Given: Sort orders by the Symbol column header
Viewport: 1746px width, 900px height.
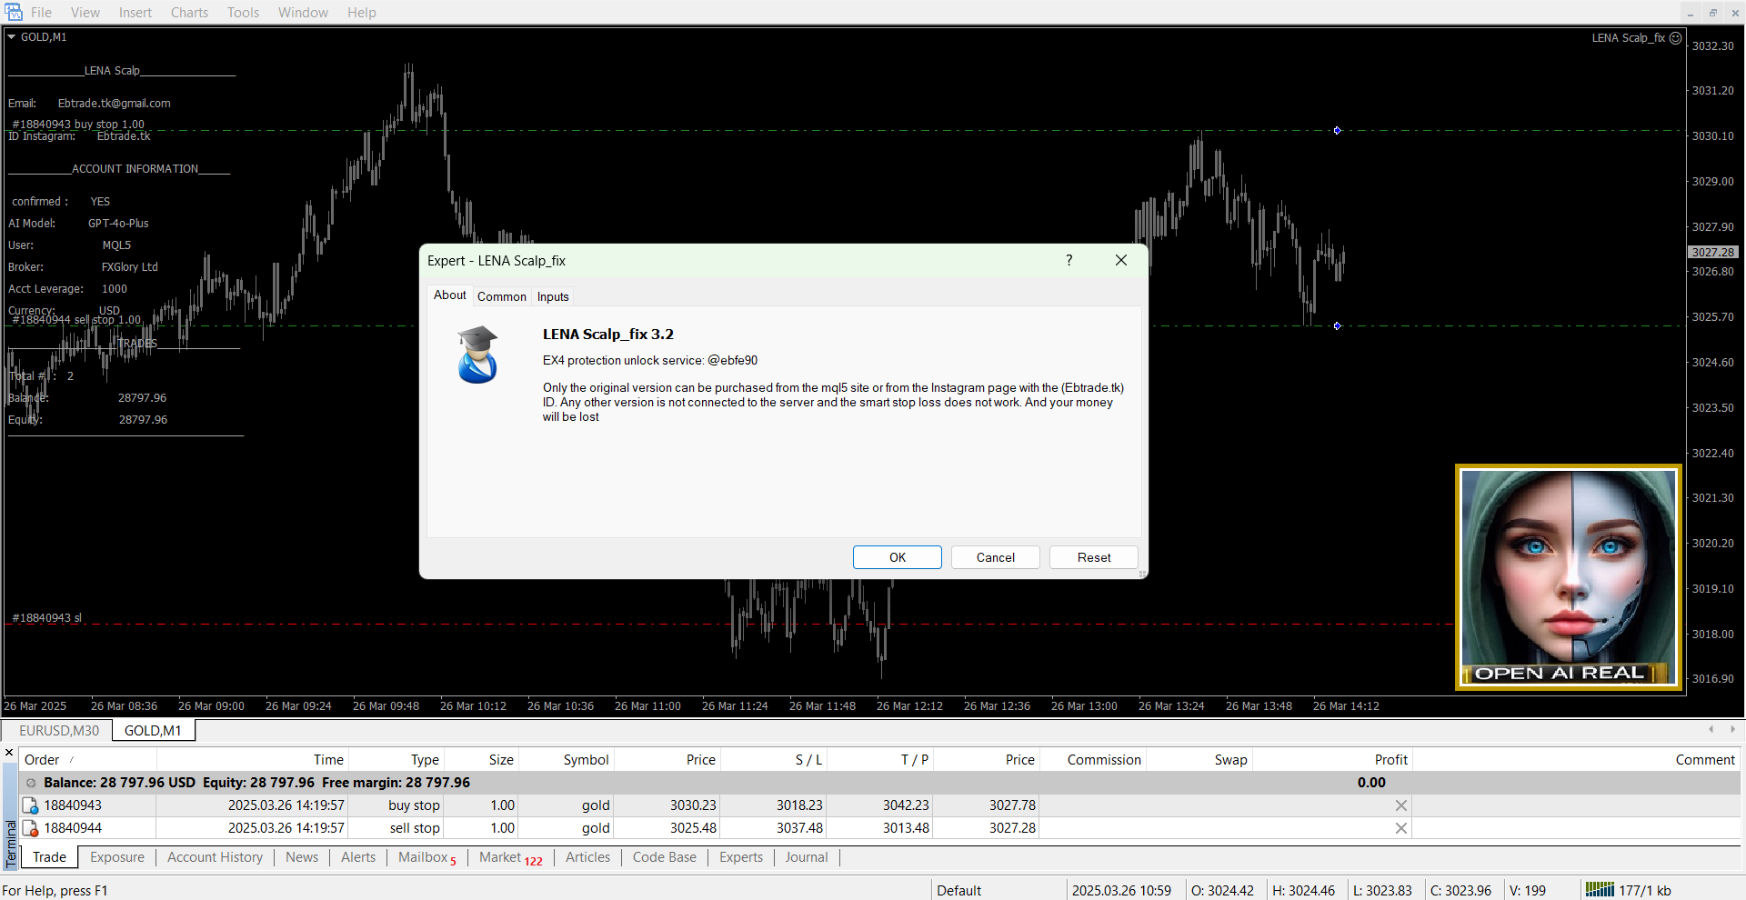Looking at the screenshot, I should point(567,760).
